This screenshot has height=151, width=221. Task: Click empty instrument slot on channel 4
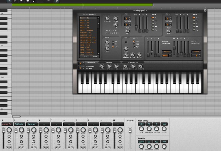[x=44, y=124]
